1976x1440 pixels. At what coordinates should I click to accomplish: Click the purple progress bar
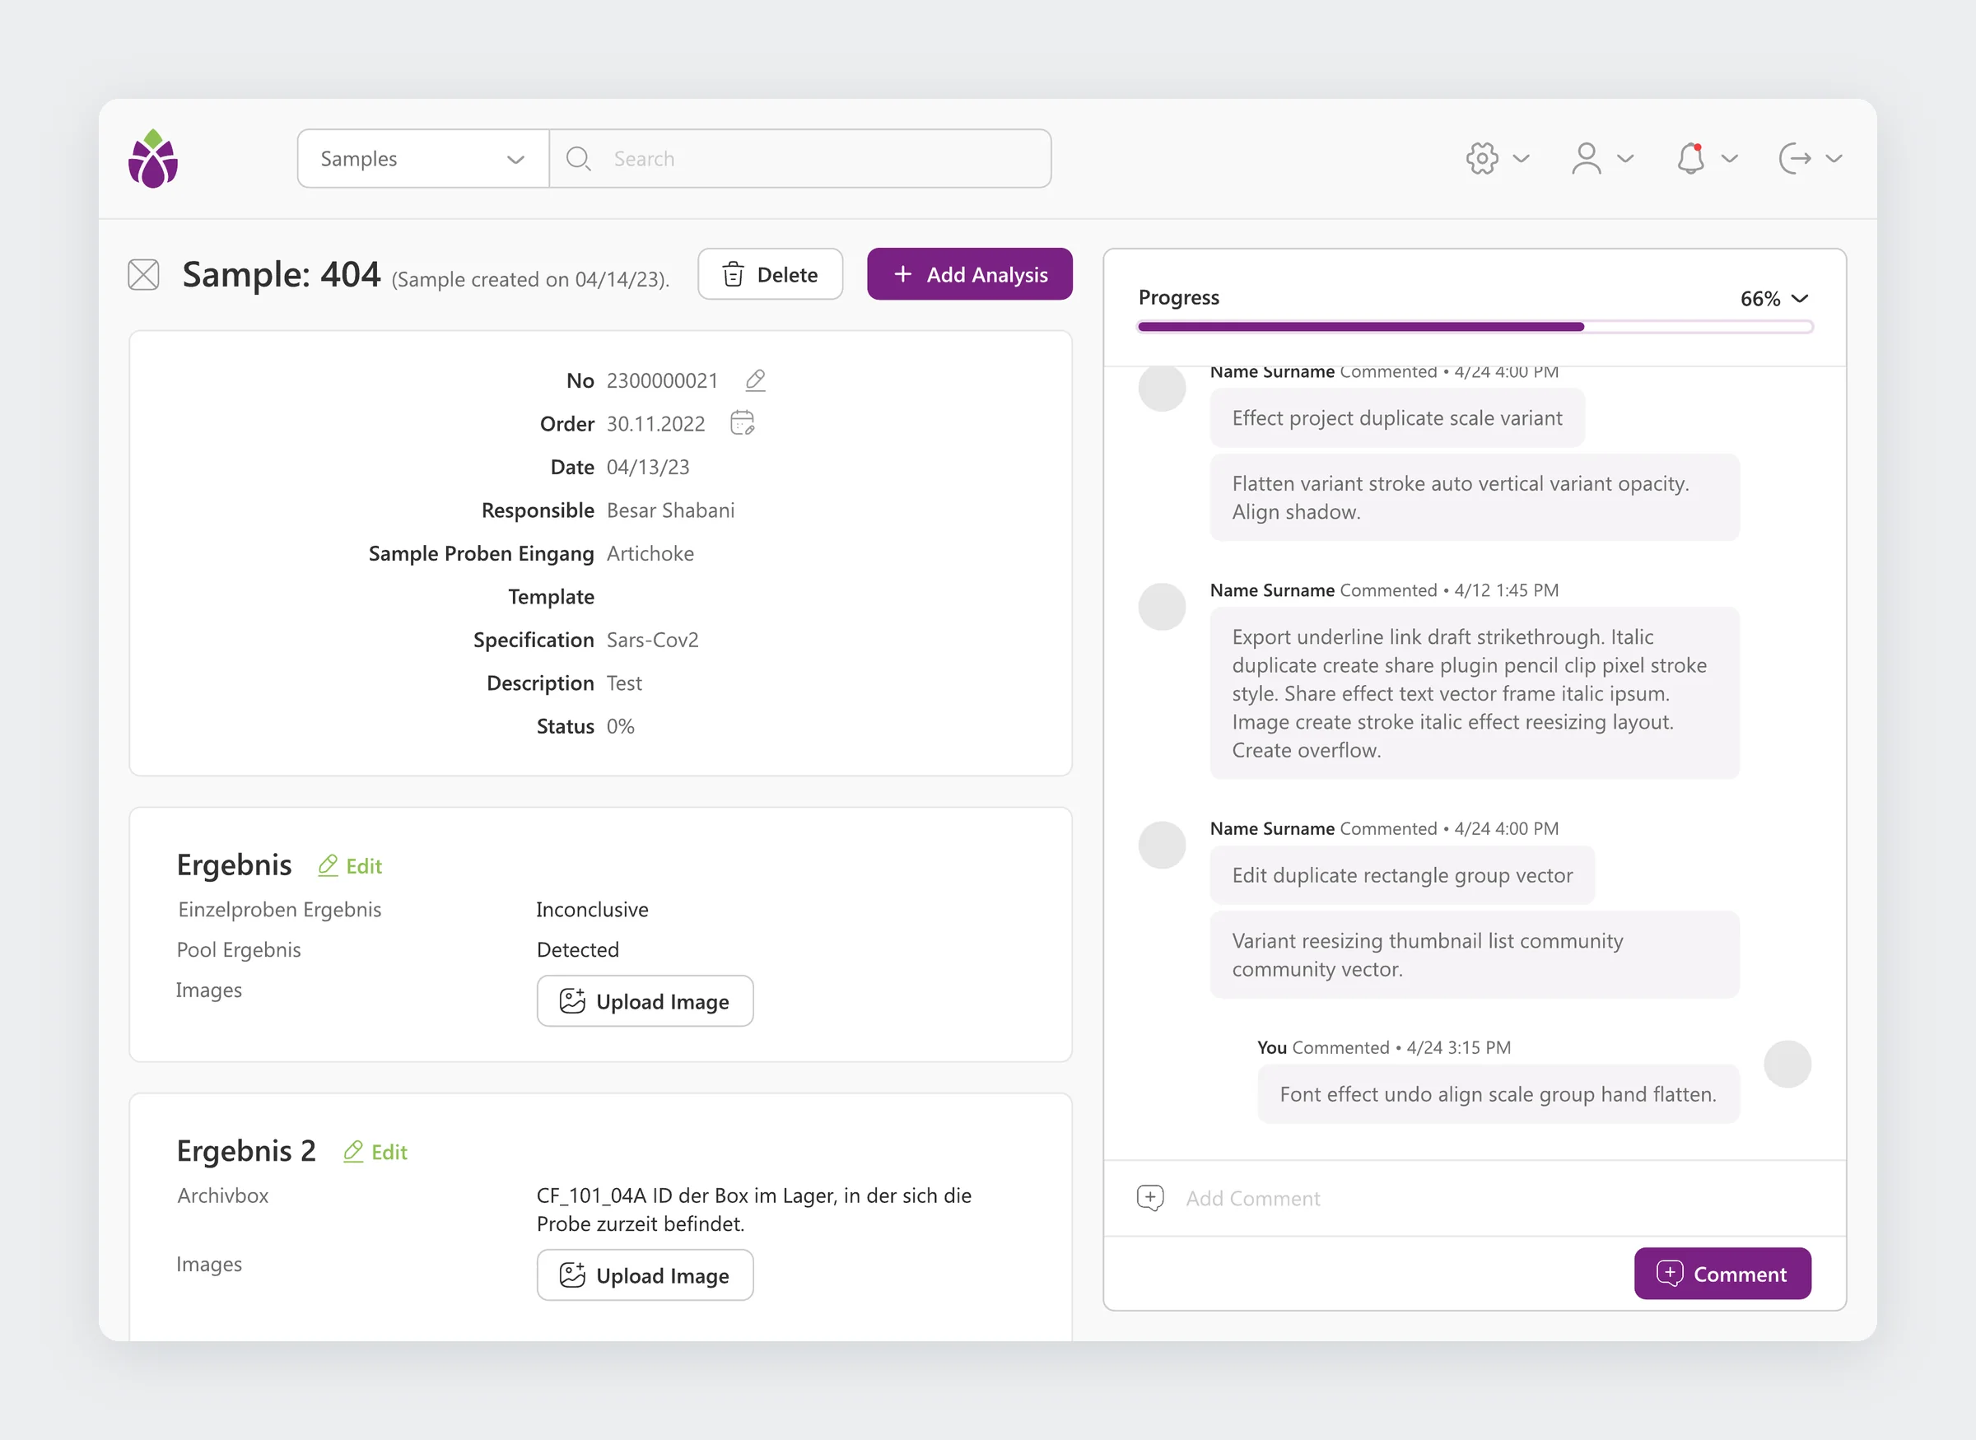pyautogui.click(x=1475, y=327)
